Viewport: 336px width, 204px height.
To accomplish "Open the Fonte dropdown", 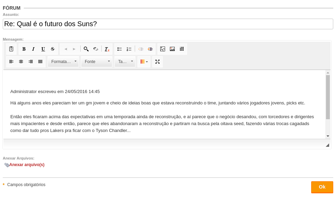I will [x=96, y=62].
